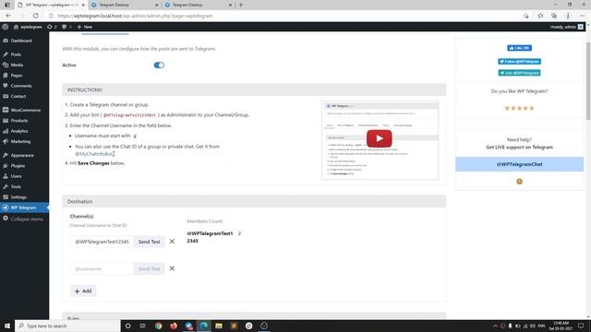Screen dimensions: 591x332
Task: Open the @MyChatInfoBot link
Action: 94,154
